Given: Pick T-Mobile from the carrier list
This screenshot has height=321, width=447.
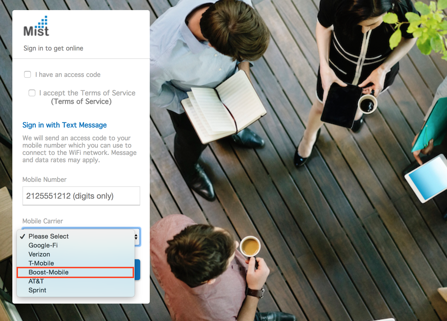Looking at the screenshot, I should [x=76, y=263].
